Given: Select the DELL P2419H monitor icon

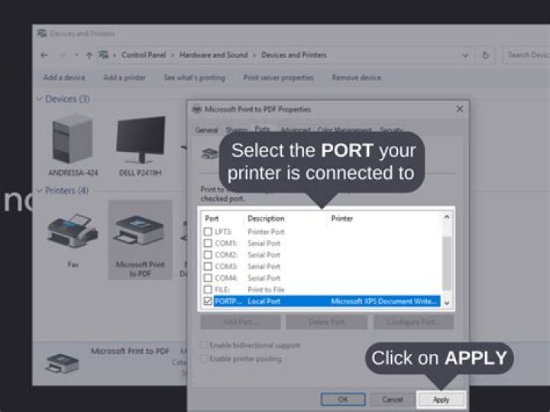Looking at the screenshot, I should coord(141,140).
